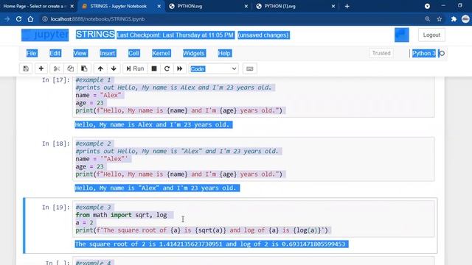
Task: Click the kernel idle circle indicator
Action: (442, 54)
